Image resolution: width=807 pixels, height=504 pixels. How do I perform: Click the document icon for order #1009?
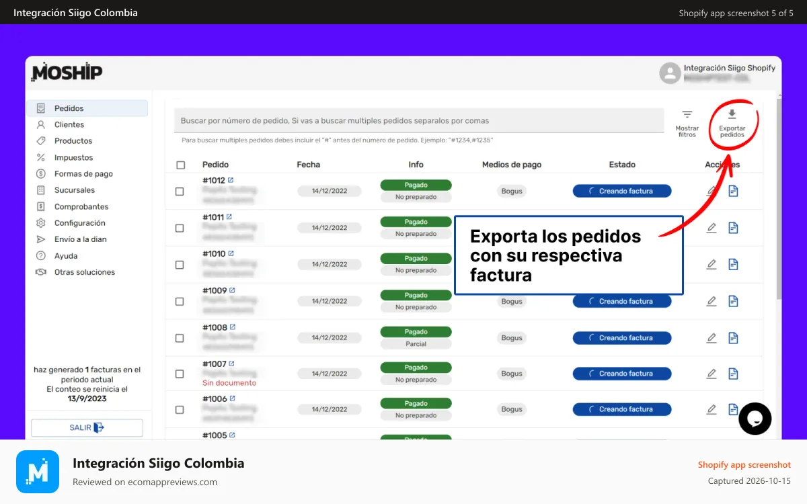733,301
